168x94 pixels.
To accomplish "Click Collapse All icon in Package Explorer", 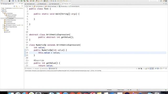I will 14,6.
